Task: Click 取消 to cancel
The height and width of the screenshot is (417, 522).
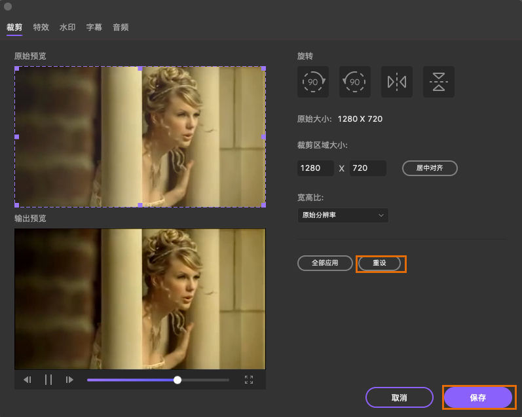Action: [399, 397]
